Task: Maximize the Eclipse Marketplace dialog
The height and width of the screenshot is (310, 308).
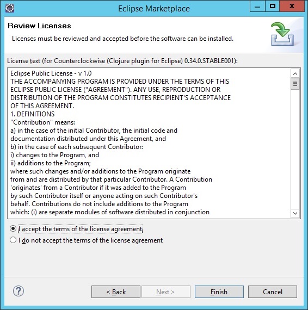Action: [273, 7]
